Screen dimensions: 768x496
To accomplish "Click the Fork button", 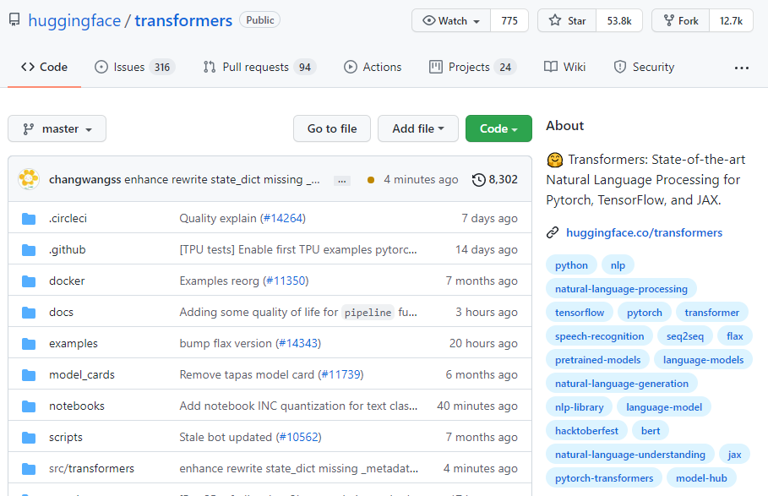I will pyautogui.click(x=681, y=20).
